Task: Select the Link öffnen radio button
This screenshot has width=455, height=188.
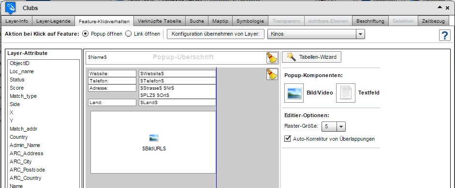Action: (x=128, y=34)
